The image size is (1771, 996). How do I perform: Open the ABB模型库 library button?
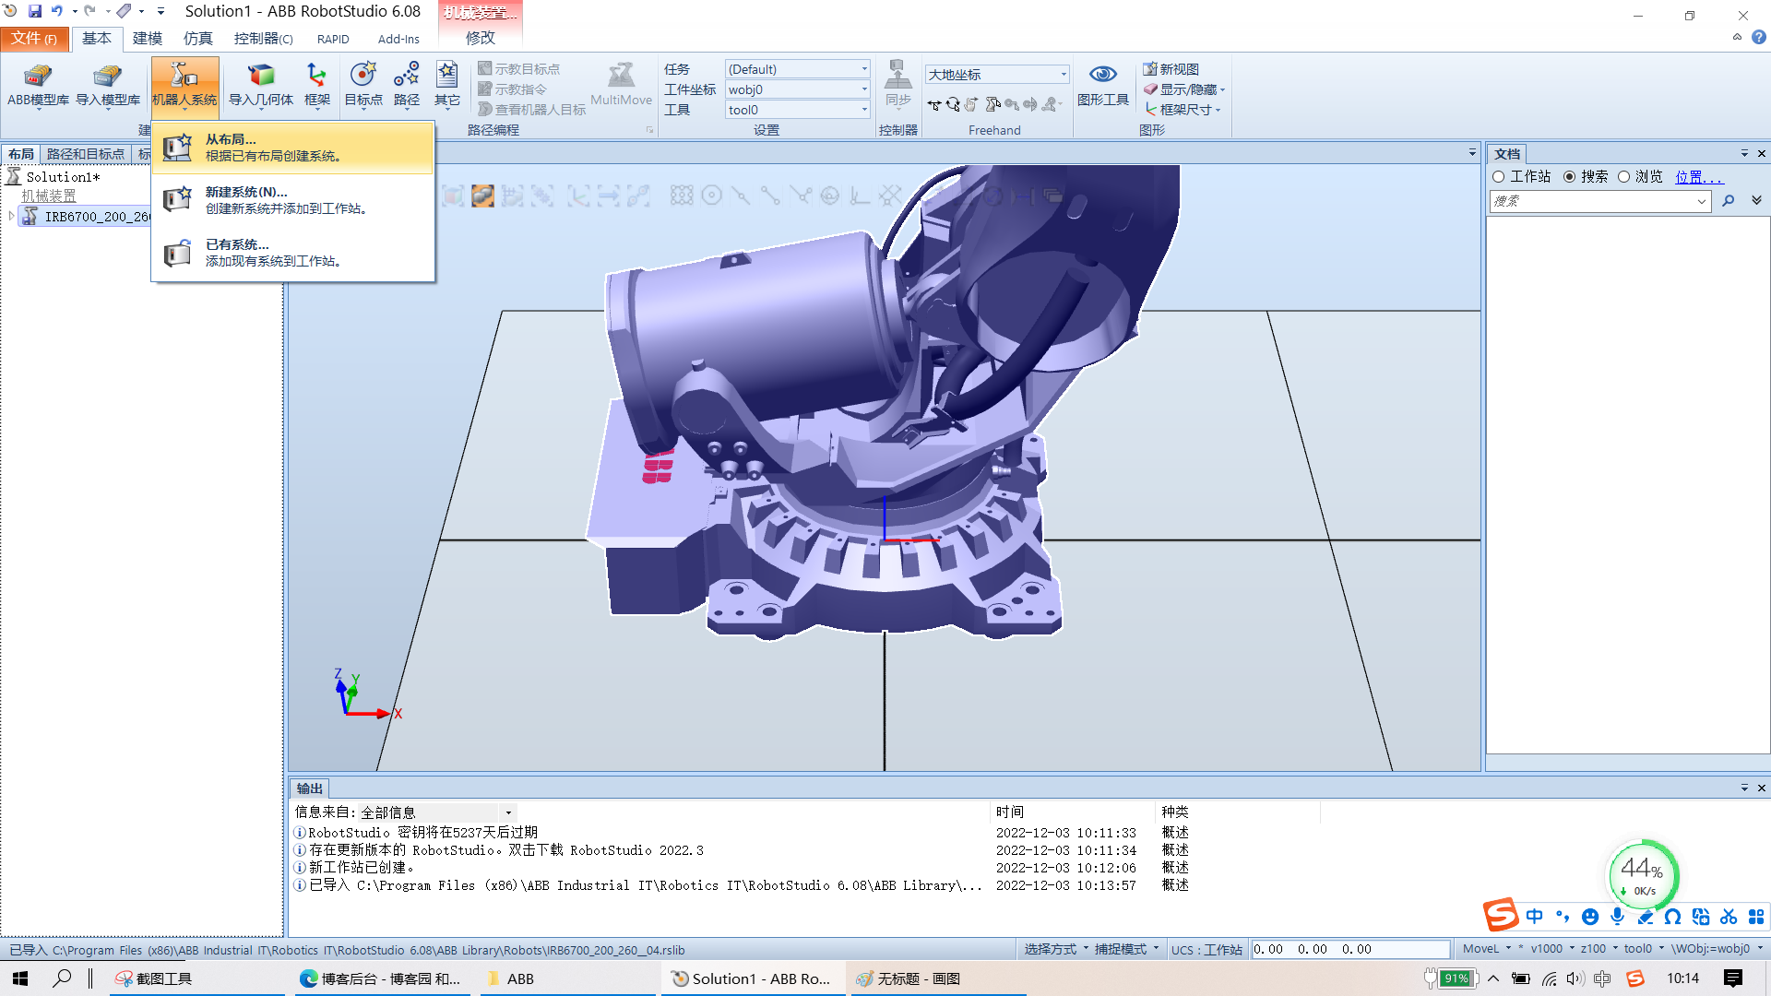click(x=38, y=85)
